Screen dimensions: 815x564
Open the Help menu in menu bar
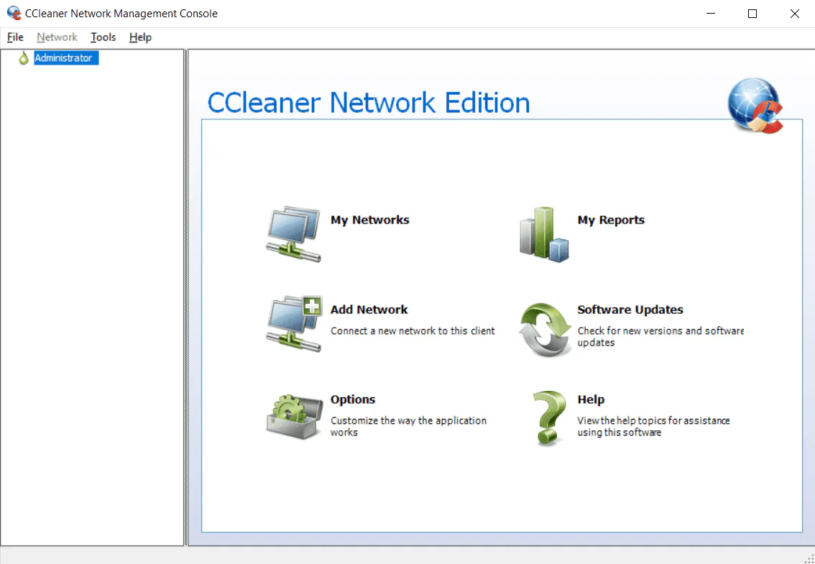[140, 37]
